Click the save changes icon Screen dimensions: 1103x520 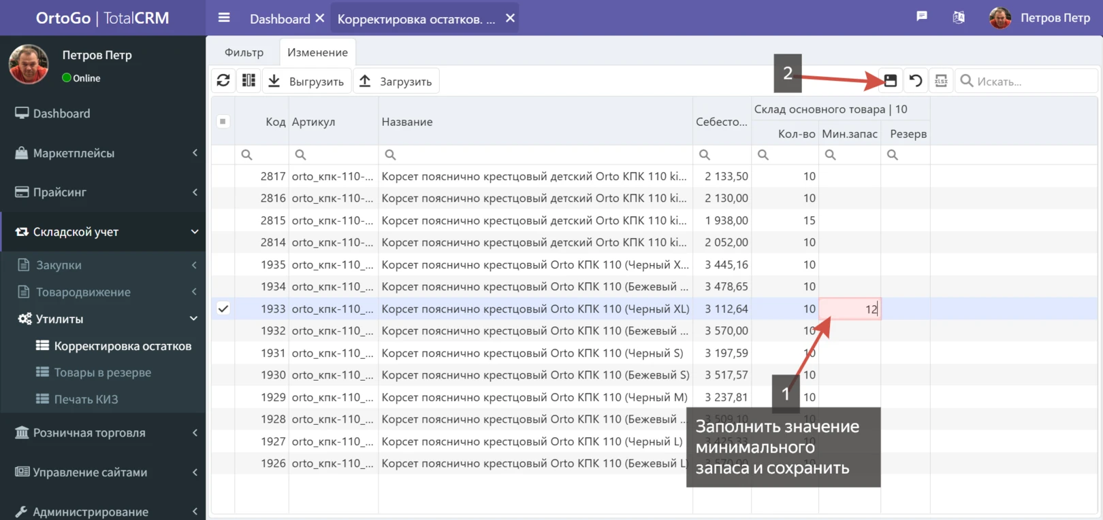tap(890, 81)
